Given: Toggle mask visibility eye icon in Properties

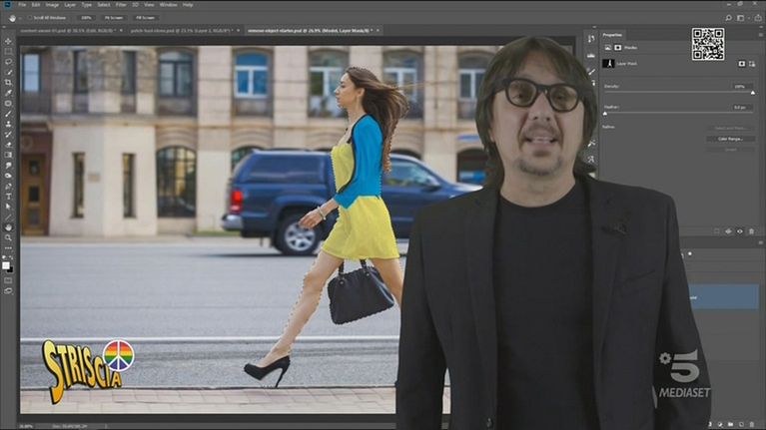Looking at the screenshot, I should click(x=738, y=231).
